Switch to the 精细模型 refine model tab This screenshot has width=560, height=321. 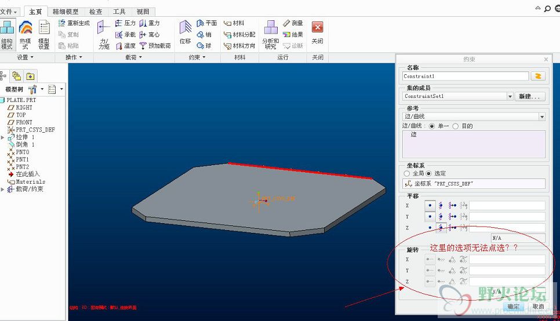click(66, 12)
